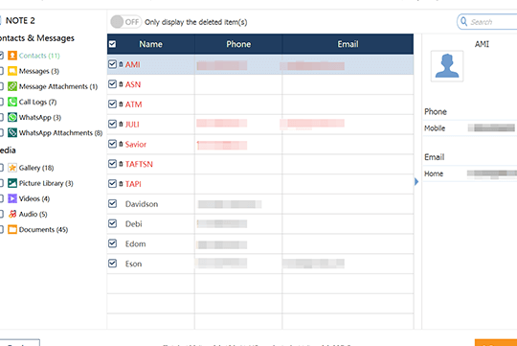
Task: Open Contacts (11) in sidebar
Action: [x=39, y=56]
